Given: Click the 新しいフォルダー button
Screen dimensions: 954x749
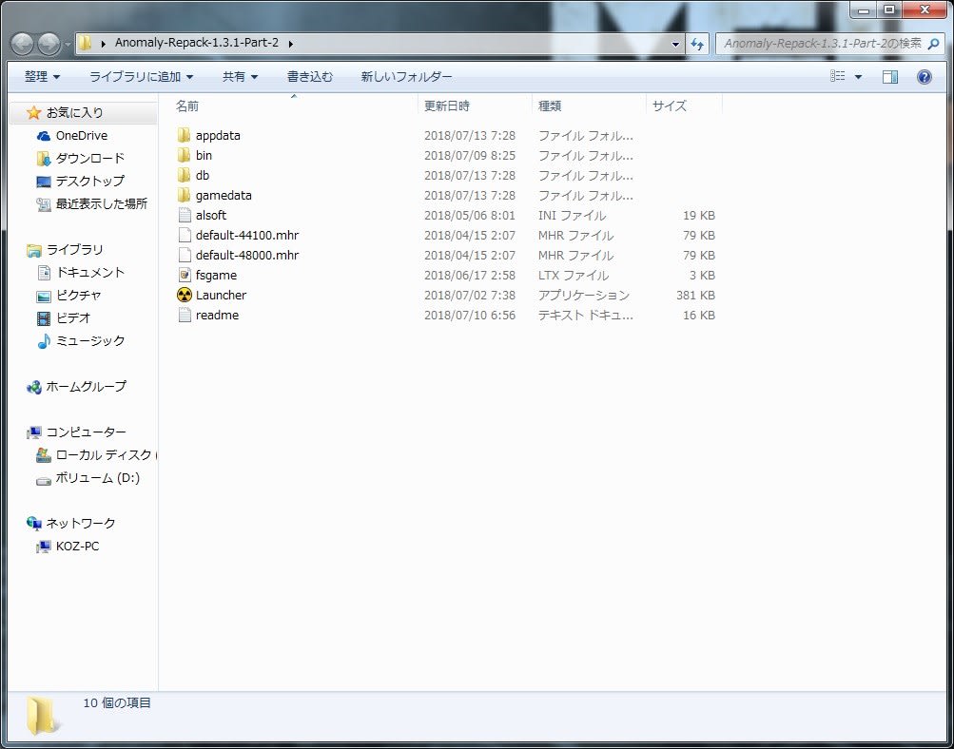Looking at the screenshot, I should coord(406,77).
